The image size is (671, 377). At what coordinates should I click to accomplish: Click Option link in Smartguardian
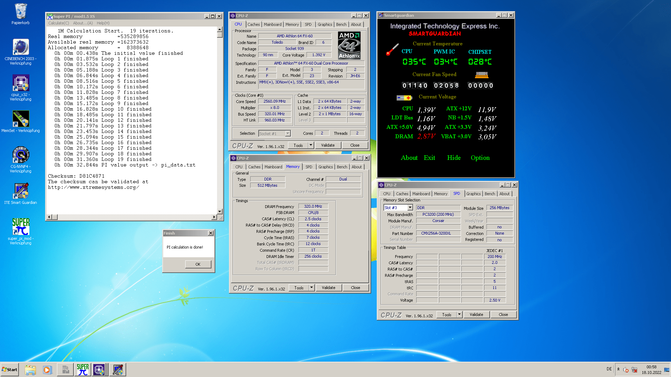tap(480, 158)
